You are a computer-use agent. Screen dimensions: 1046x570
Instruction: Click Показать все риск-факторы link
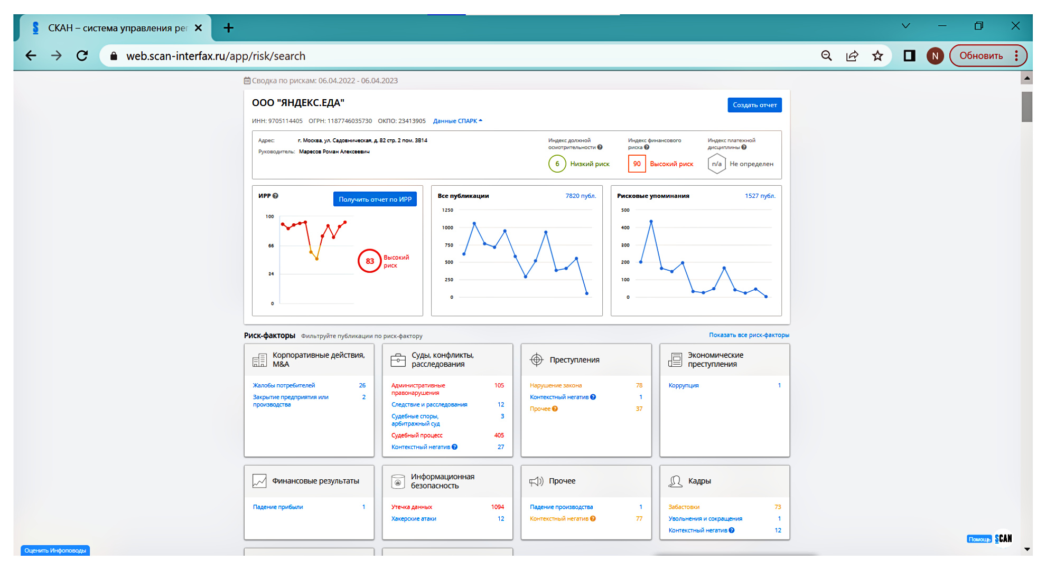pos(749,335)
